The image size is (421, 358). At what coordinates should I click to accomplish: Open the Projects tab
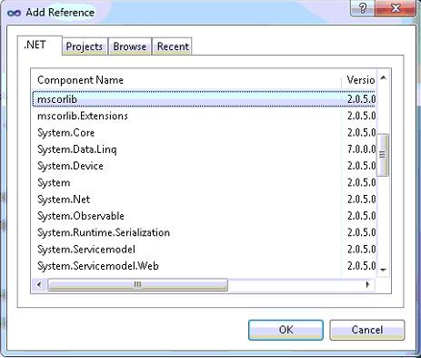(x=85, y=46)
